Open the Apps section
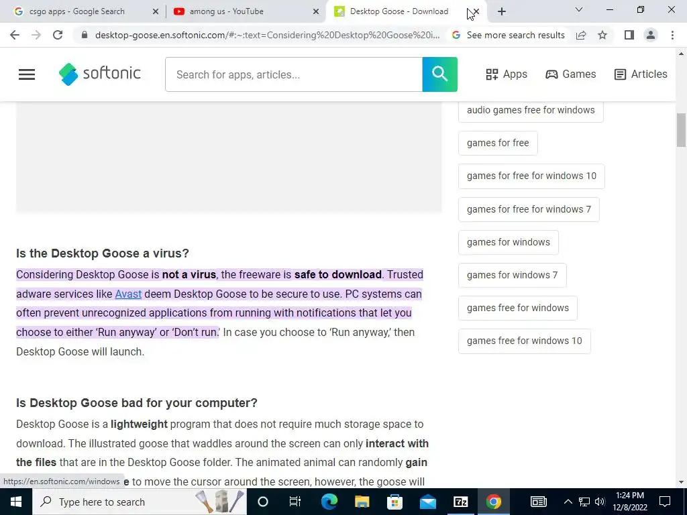This screenshot has width=687, height=515. [507, 74]
